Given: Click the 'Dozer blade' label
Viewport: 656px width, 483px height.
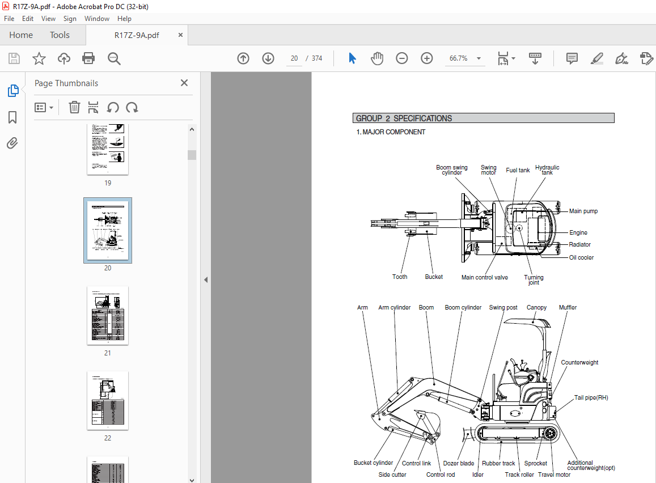Looking at the screenshot, I should point(459,463).
